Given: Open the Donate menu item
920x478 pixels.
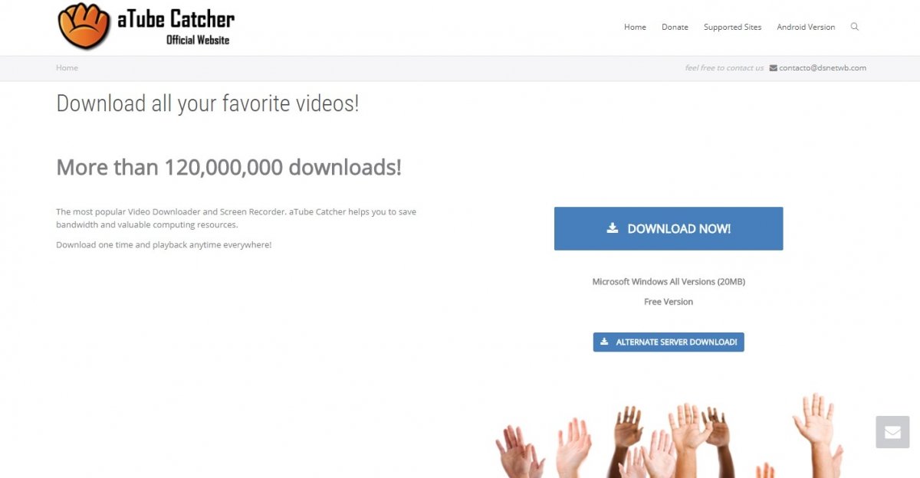Looking at the screenshot, I should click(675, 27).
